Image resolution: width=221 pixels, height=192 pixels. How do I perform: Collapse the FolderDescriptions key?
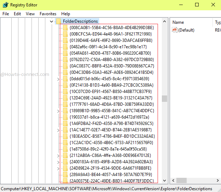52,22
